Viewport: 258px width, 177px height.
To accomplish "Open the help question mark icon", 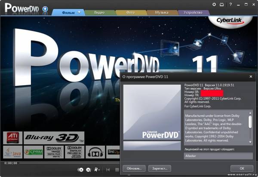I will 230,4.
